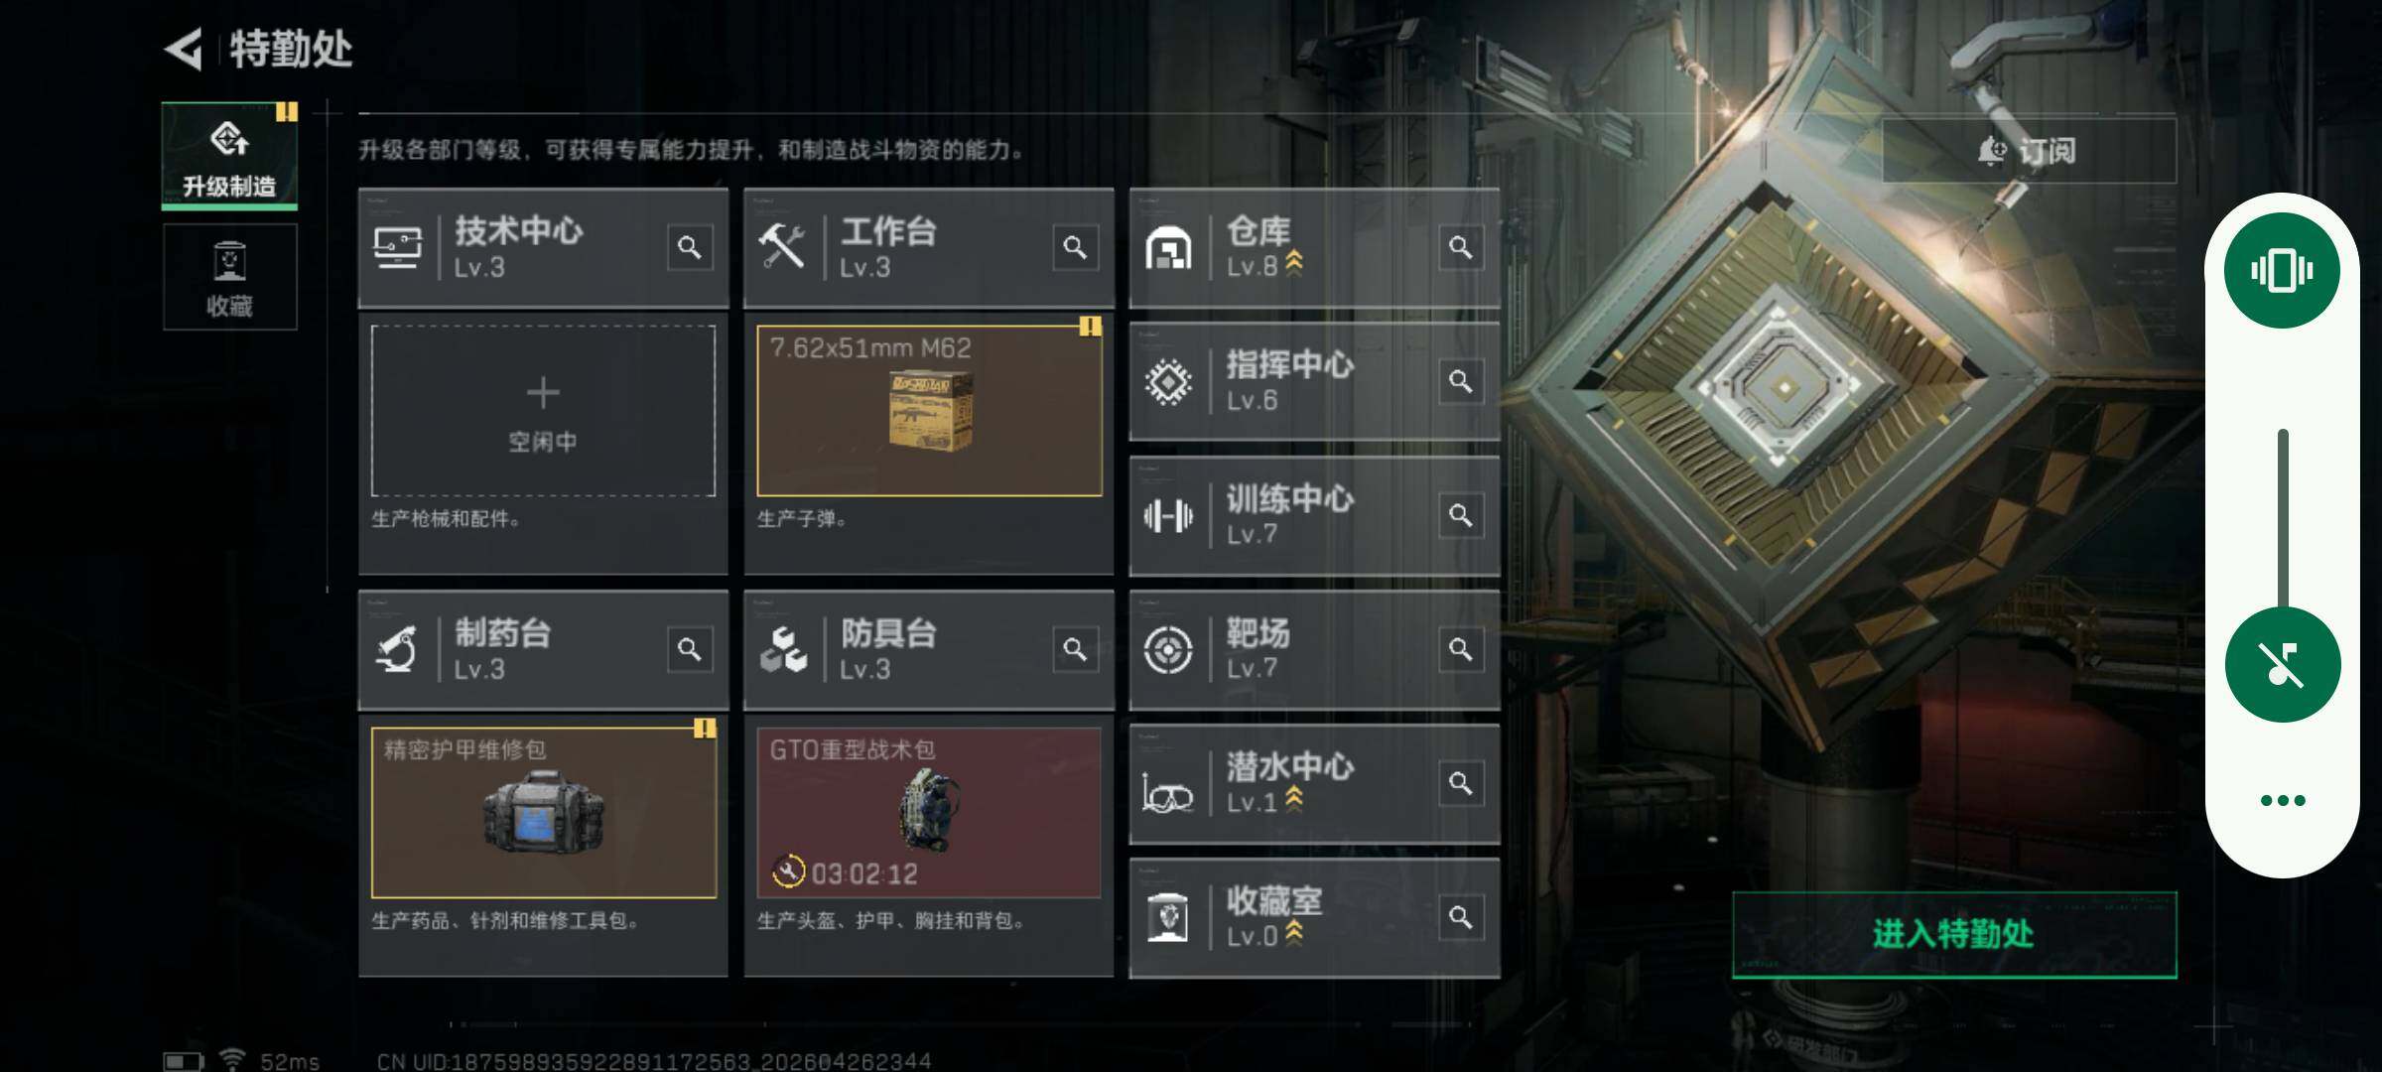Viewport: 2382px width, 1072px height.
Task: Switch to the 升级制造 tab
Action: pos(229,156)
